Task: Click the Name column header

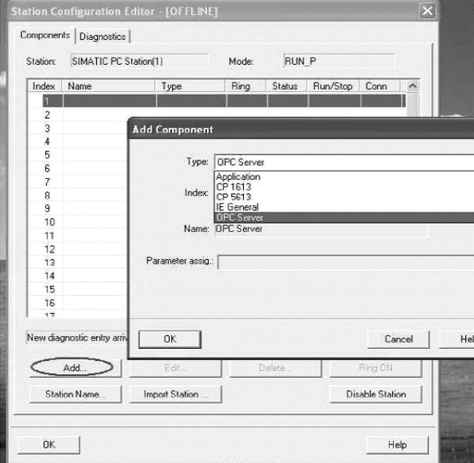Action: pos(108,86)
